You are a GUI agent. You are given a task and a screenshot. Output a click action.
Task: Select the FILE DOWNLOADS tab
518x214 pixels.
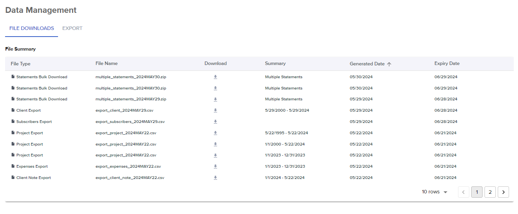(32, 28)
